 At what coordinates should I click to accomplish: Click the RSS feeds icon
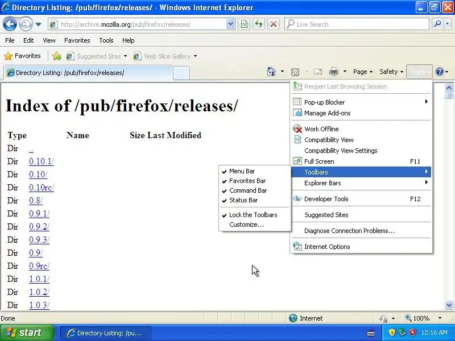(295, 72)
